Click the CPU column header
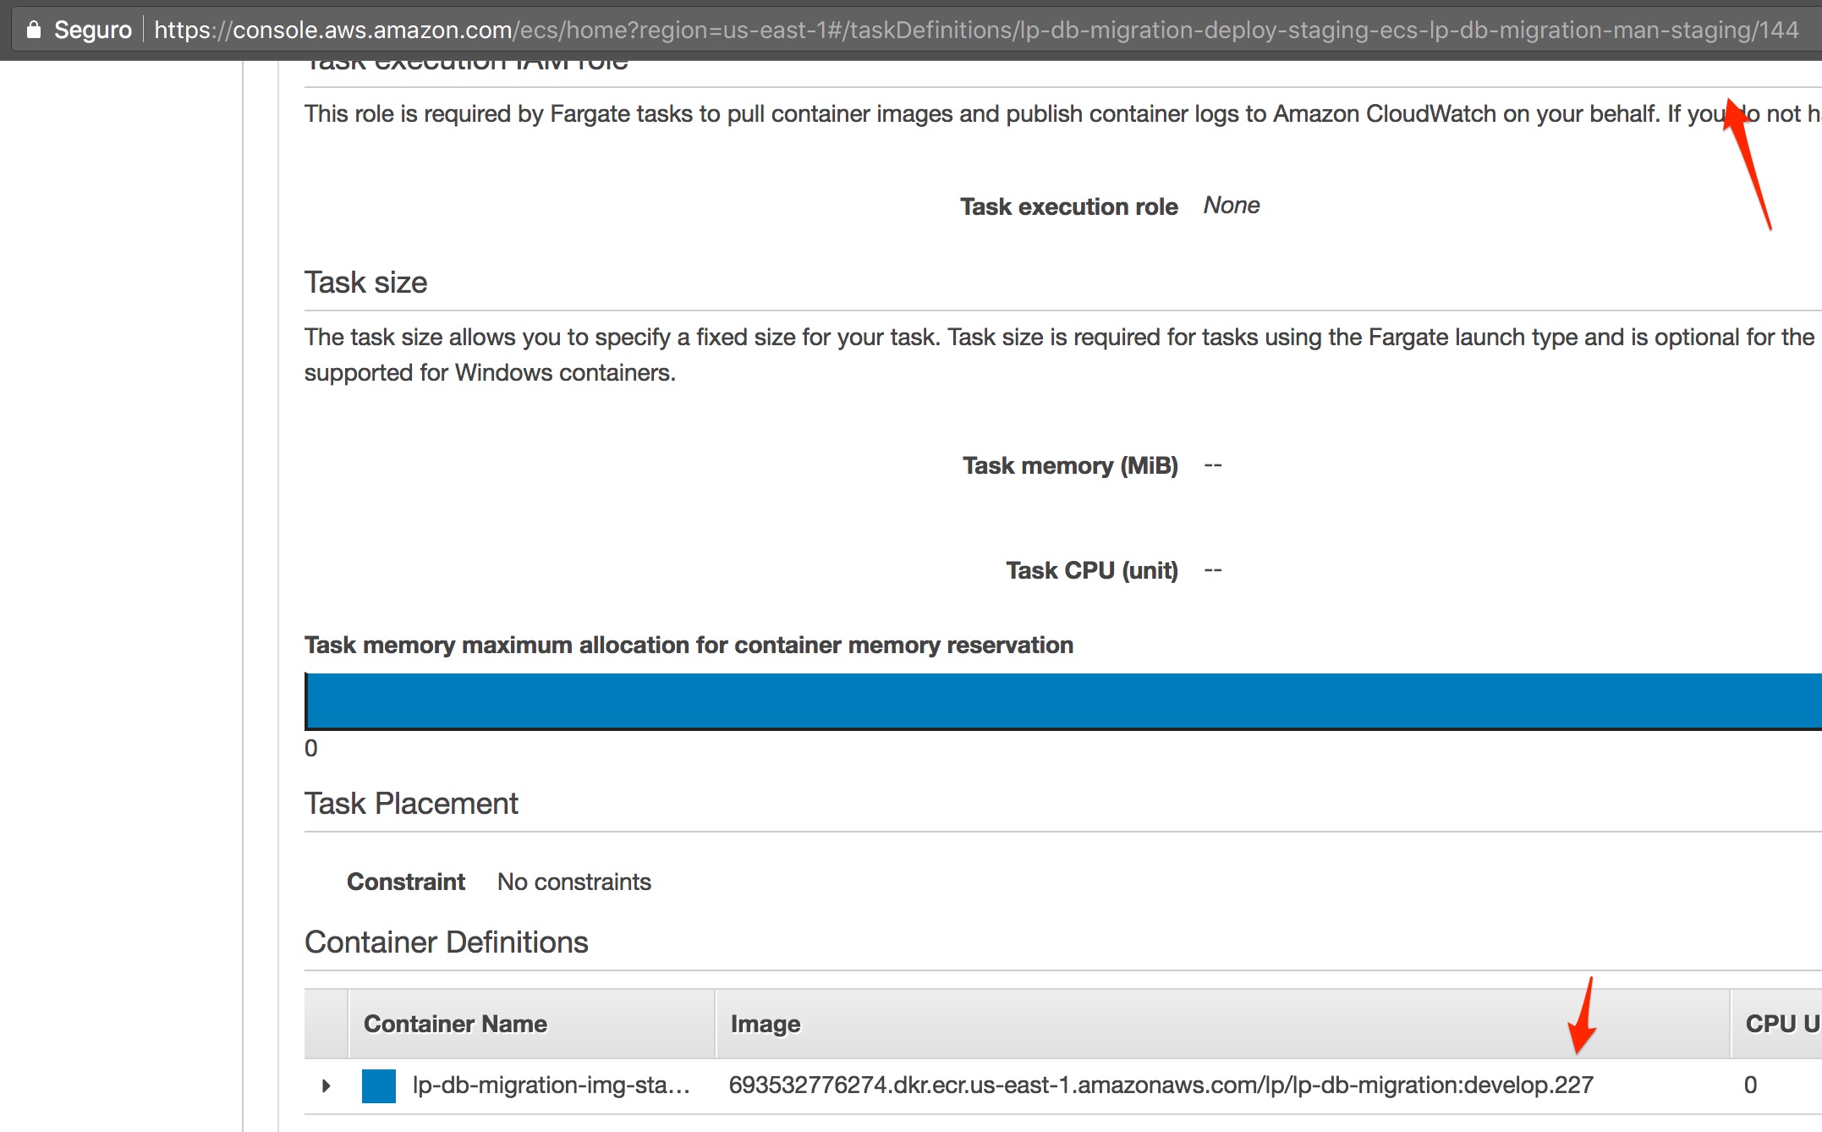 pyautogui.click(x=1776, y=1023)
